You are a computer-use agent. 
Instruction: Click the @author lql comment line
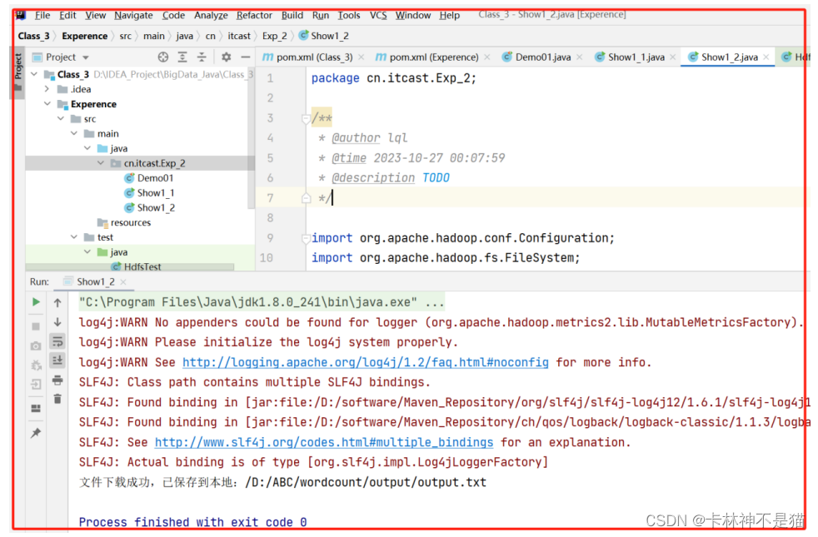[x=363, y=137]
